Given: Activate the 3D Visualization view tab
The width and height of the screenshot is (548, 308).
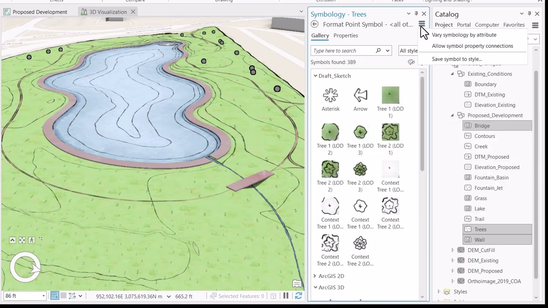Looking at the screenshot, I should point(108,12).
